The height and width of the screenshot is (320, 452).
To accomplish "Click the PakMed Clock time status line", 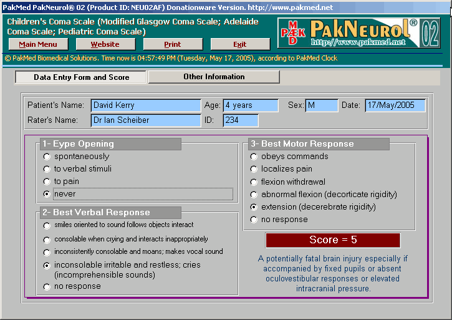I will tap(171, 58).
